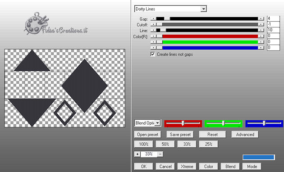Open the Dotty Lines filter dropdown
Screen dimensions: 284x172
tap(203, 9)
